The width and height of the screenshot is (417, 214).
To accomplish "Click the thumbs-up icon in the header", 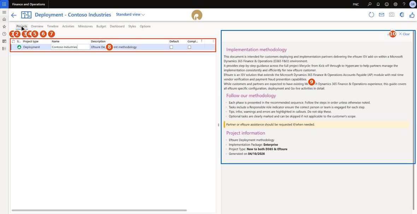I will tap(412, 15).
